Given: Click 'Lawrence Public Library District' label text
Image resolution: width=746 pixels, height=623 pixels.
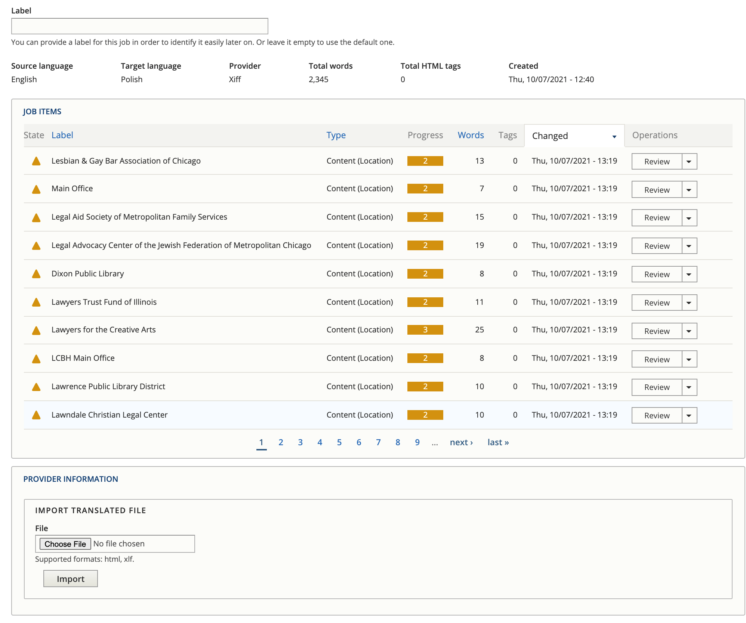Looking at the screenshot, I should pyautogui.click(x=108, y=386).
